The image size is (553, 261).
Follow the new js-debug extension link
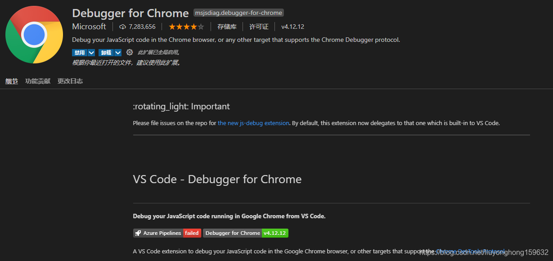(x=253, y=123)
